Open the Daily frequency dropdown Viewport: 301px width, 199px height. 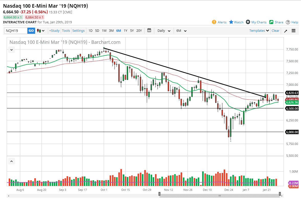click(x=163, y=30)
